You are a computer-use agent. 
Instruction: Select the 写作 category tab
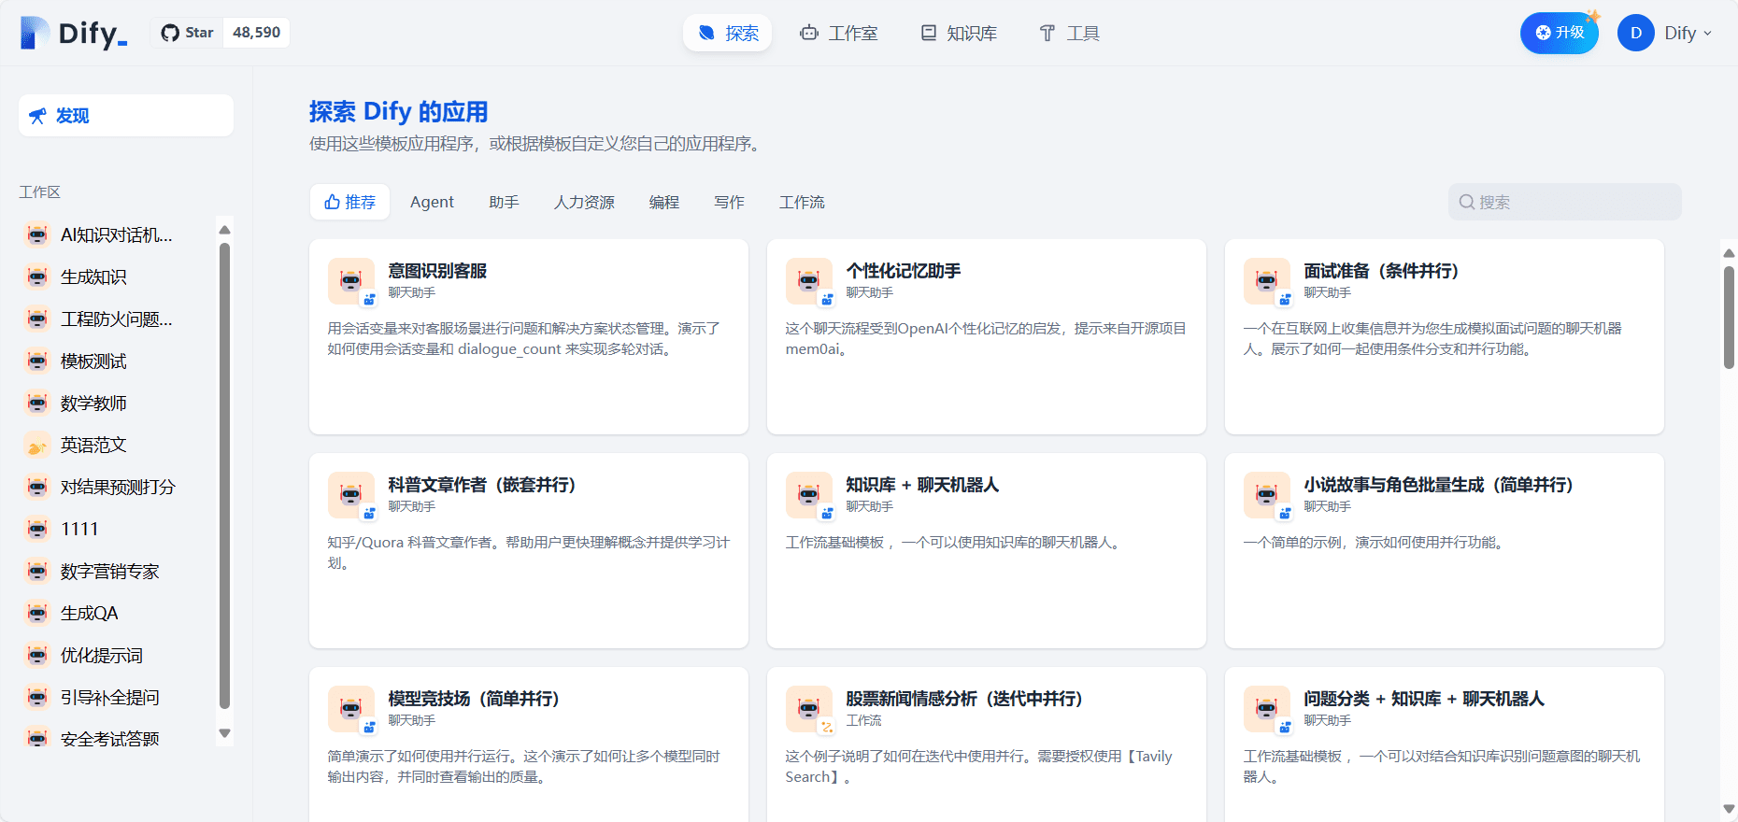[x=729, y=202]
